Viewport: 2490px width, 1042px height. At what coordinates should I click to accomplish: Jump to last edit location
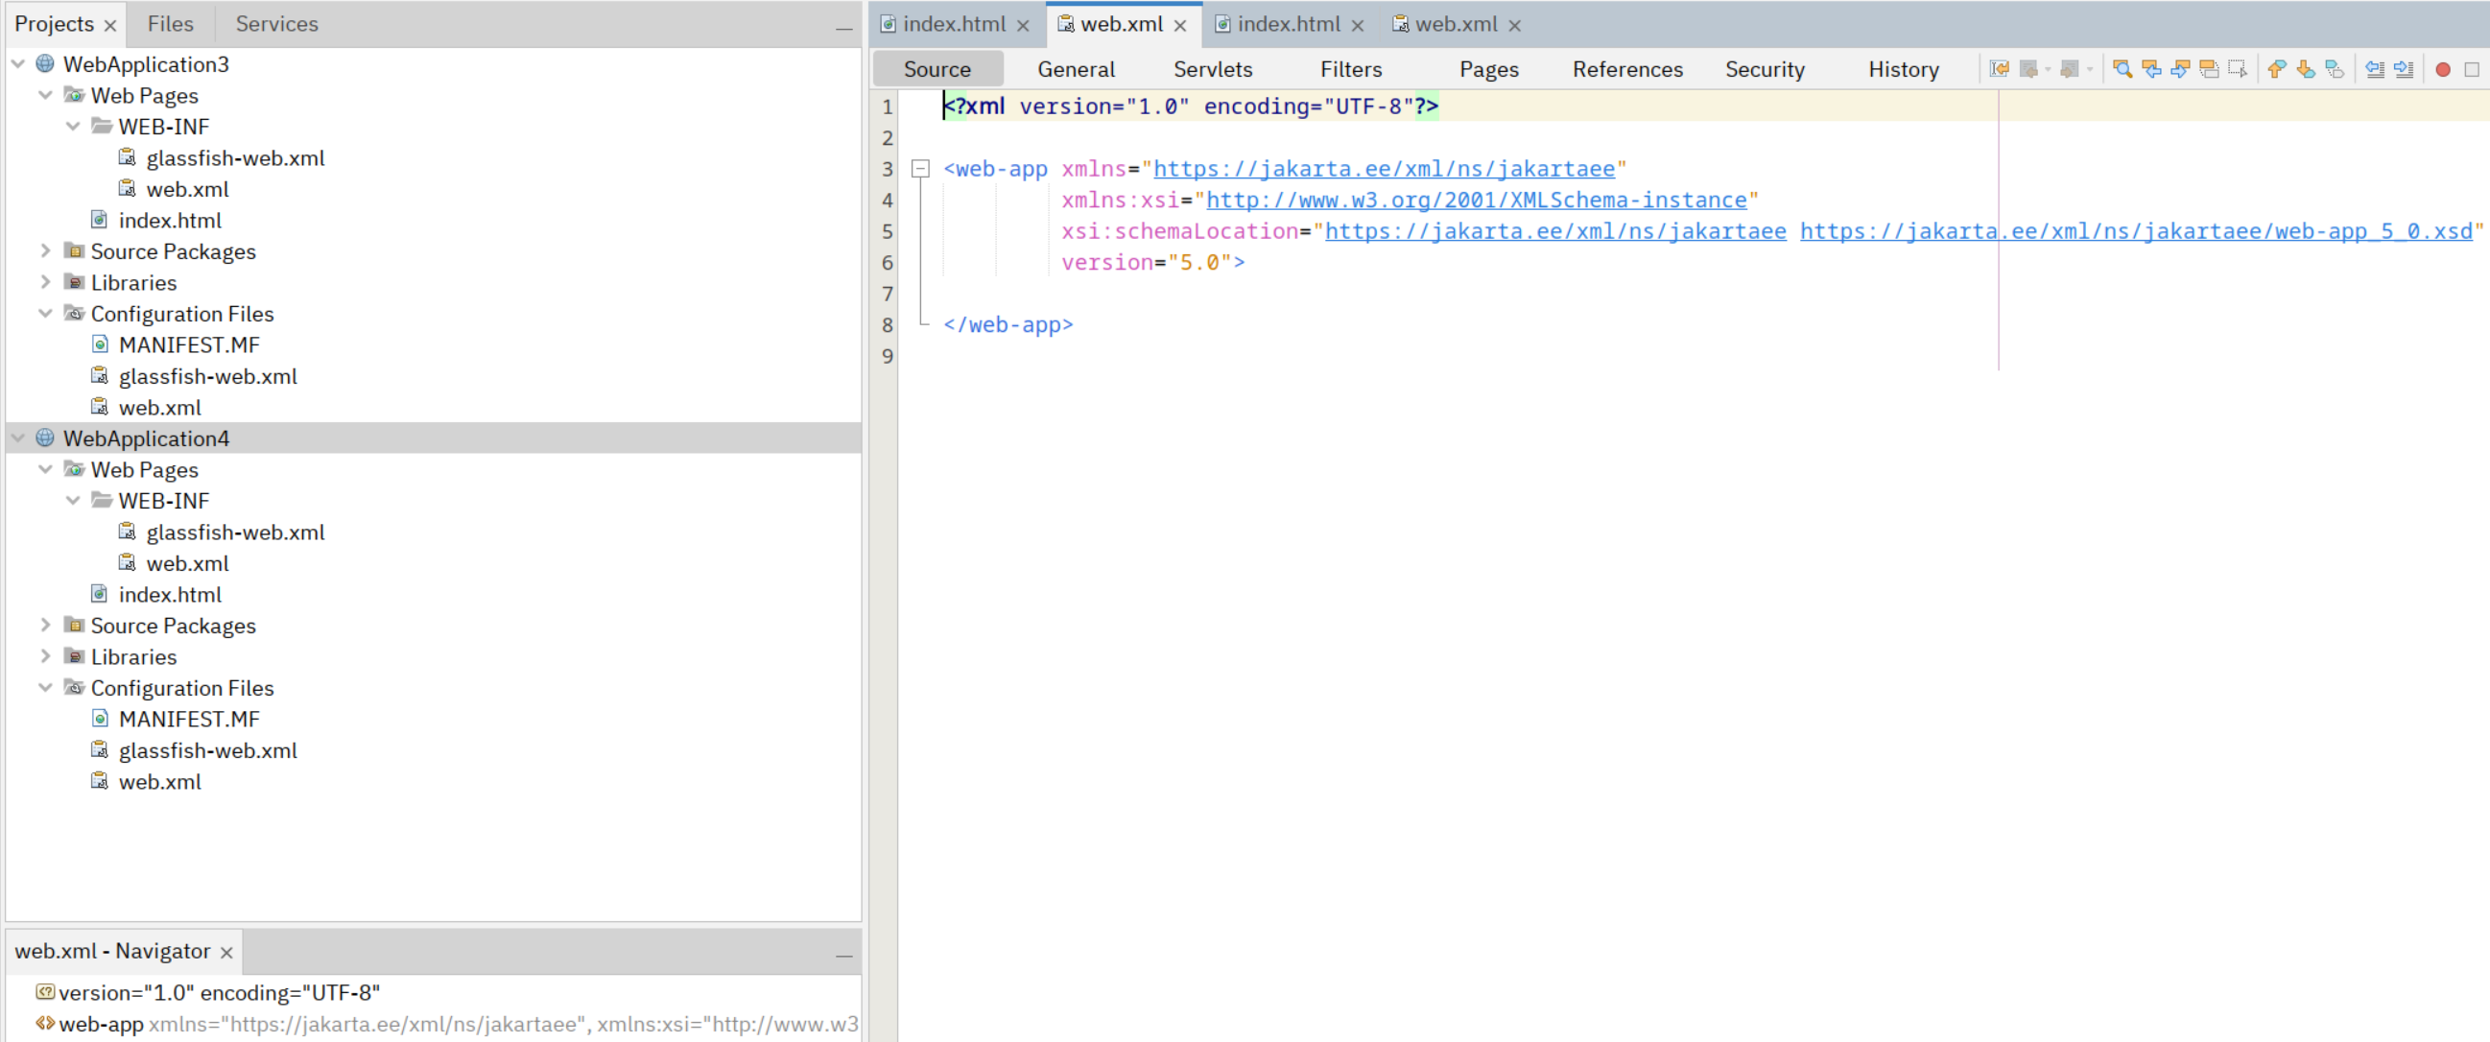[x=1999, y=69]
